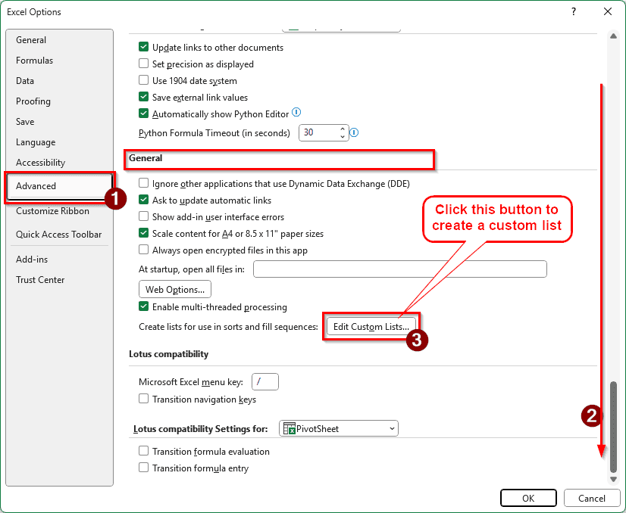Click the Edit Custom Lists button
This screenshot has width=626, height=513.
click(371, 327)
